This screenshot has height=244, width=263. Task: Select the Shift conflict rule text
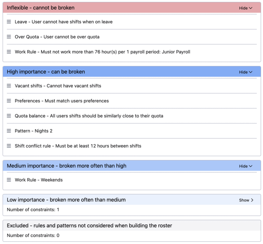[x=78, y=146]
